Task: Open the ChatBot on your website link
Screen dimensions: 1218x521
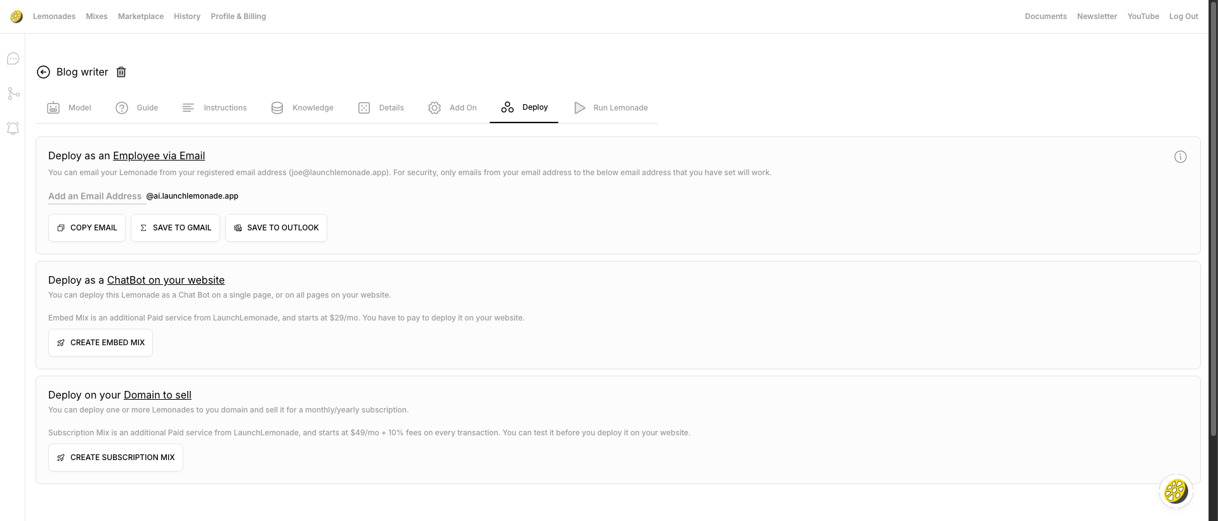Action: point(166,280)
